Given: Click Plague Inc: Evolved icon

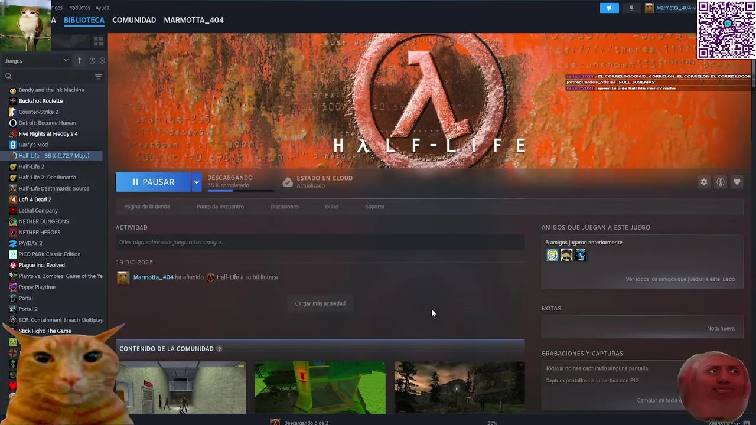Looking at the screenshot, I should [13, 265].
